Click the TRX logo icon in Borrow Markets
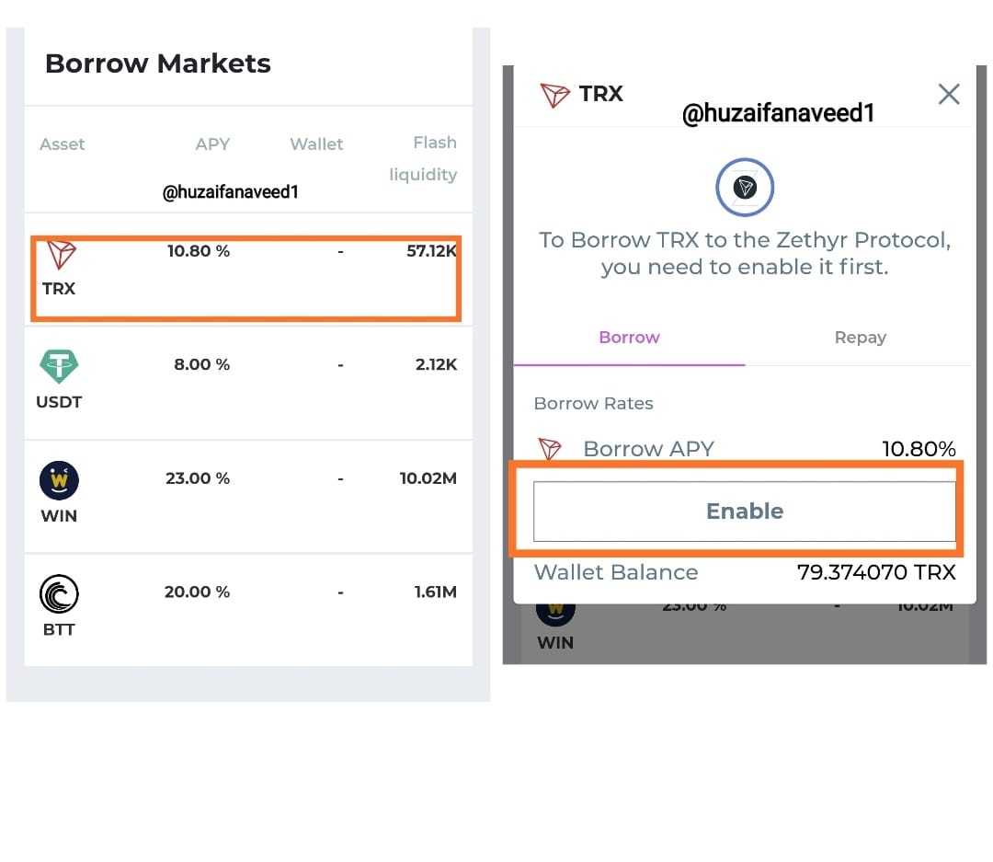993x862 pixels. (62, 255)
